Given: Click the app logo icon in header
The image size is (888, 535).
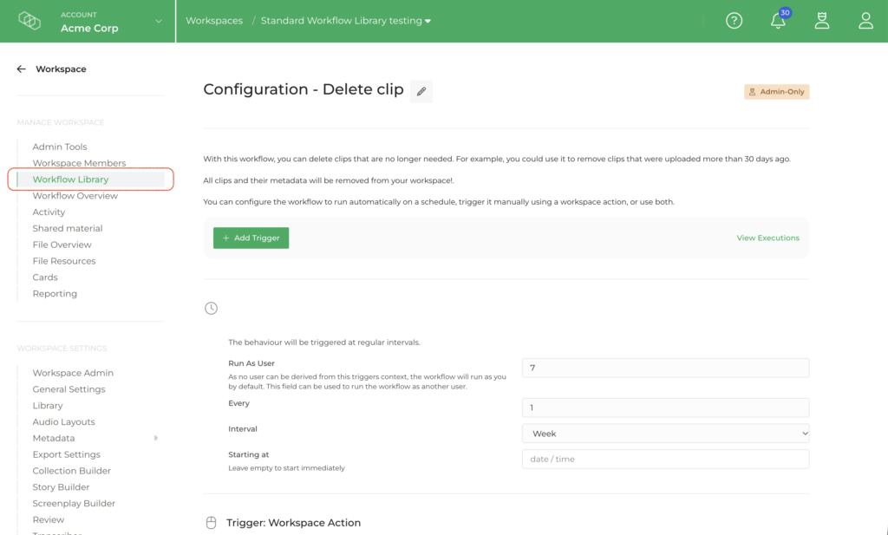Looking at the screenshot, I should pyautogui.click(x=29, y=21).
